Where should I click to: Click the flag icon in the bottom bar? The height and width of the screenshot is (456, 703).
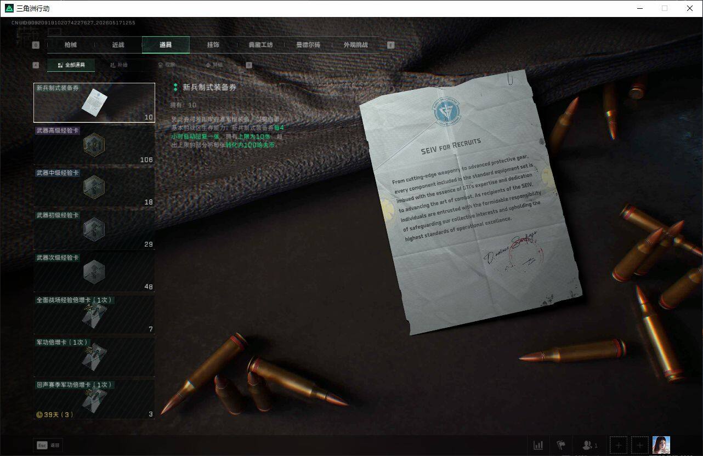pos(561,446)
